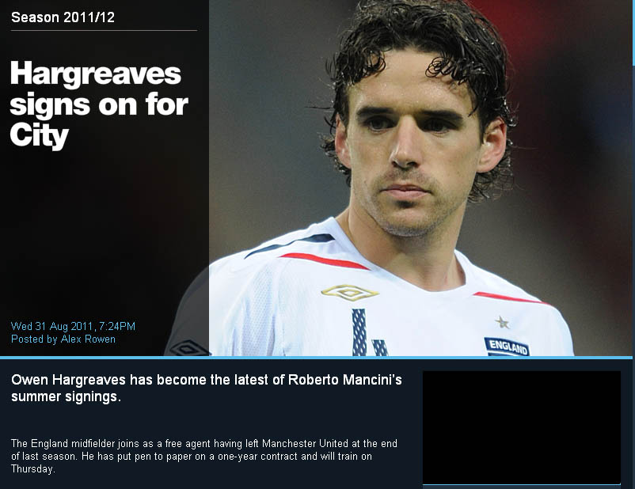Click the 'Hargreaves signs on for City' headline

coord(99,104)
